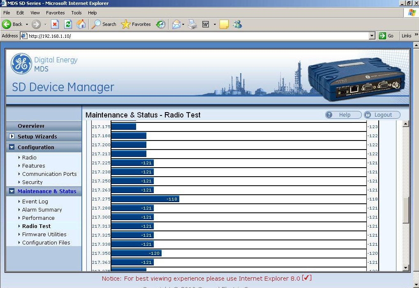Open the History toolbar icon
This screenshot has width=419, height=288.
[x=161, y=24]
